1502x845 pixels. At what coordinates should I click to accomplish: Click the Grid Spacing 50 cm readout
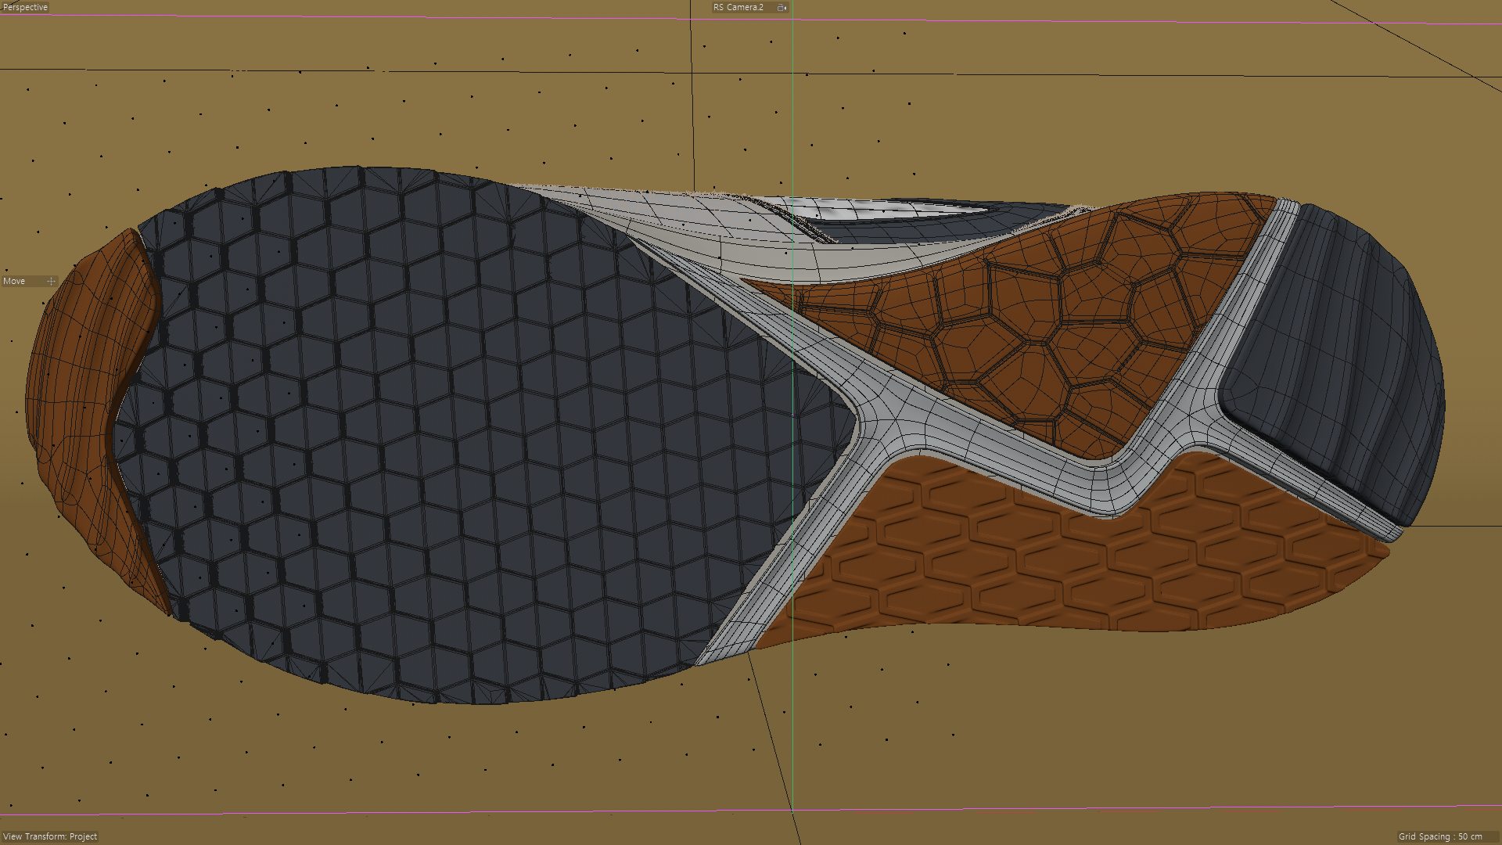(x=1439, y=836)
